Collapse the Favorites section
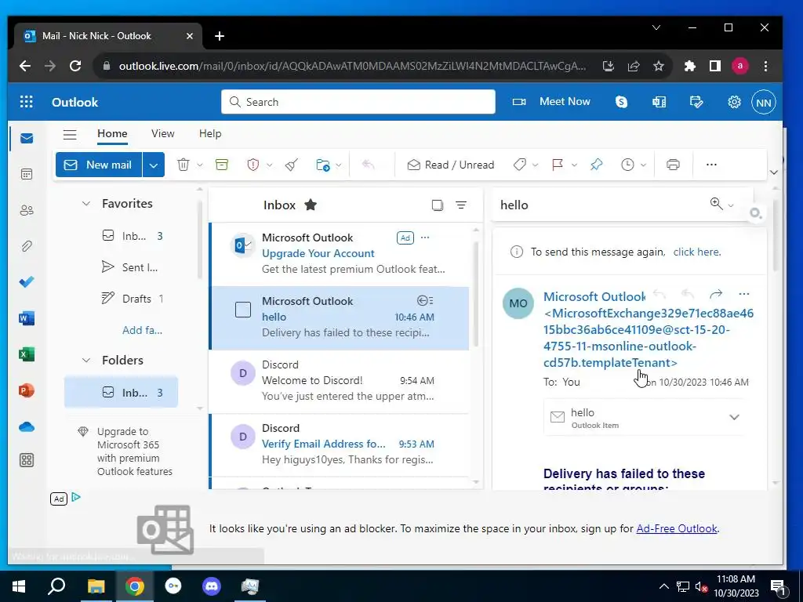803x602 pixels. (x=86, y=204)
